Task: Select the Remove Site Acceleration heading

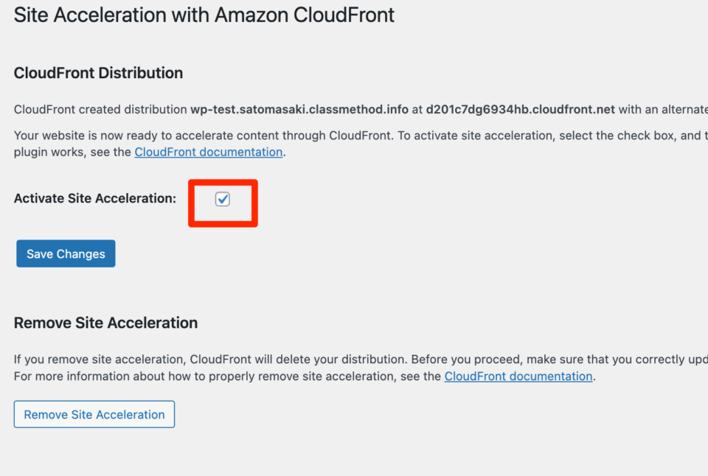Action: tap(105, 323)
